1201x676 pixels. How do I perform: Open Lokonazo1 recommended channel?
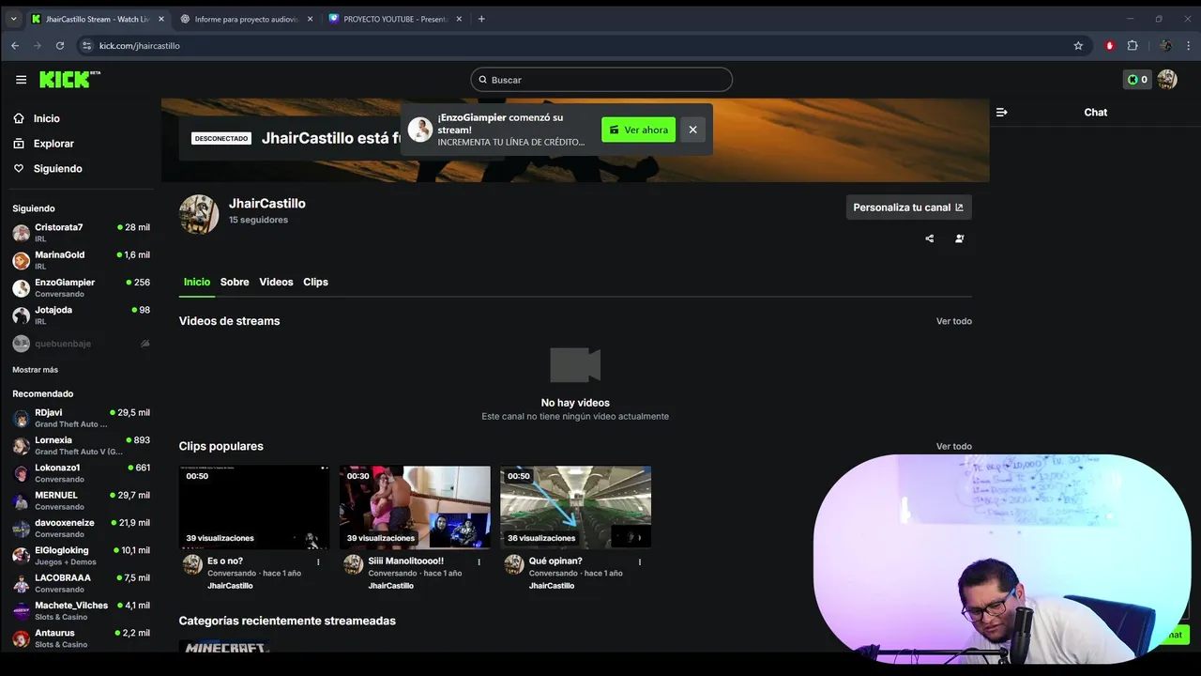coord(81,472)
